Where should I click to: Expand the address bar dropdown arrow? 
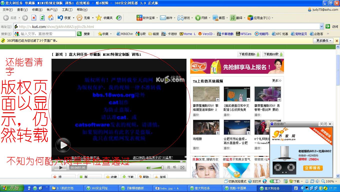point(321,26)
